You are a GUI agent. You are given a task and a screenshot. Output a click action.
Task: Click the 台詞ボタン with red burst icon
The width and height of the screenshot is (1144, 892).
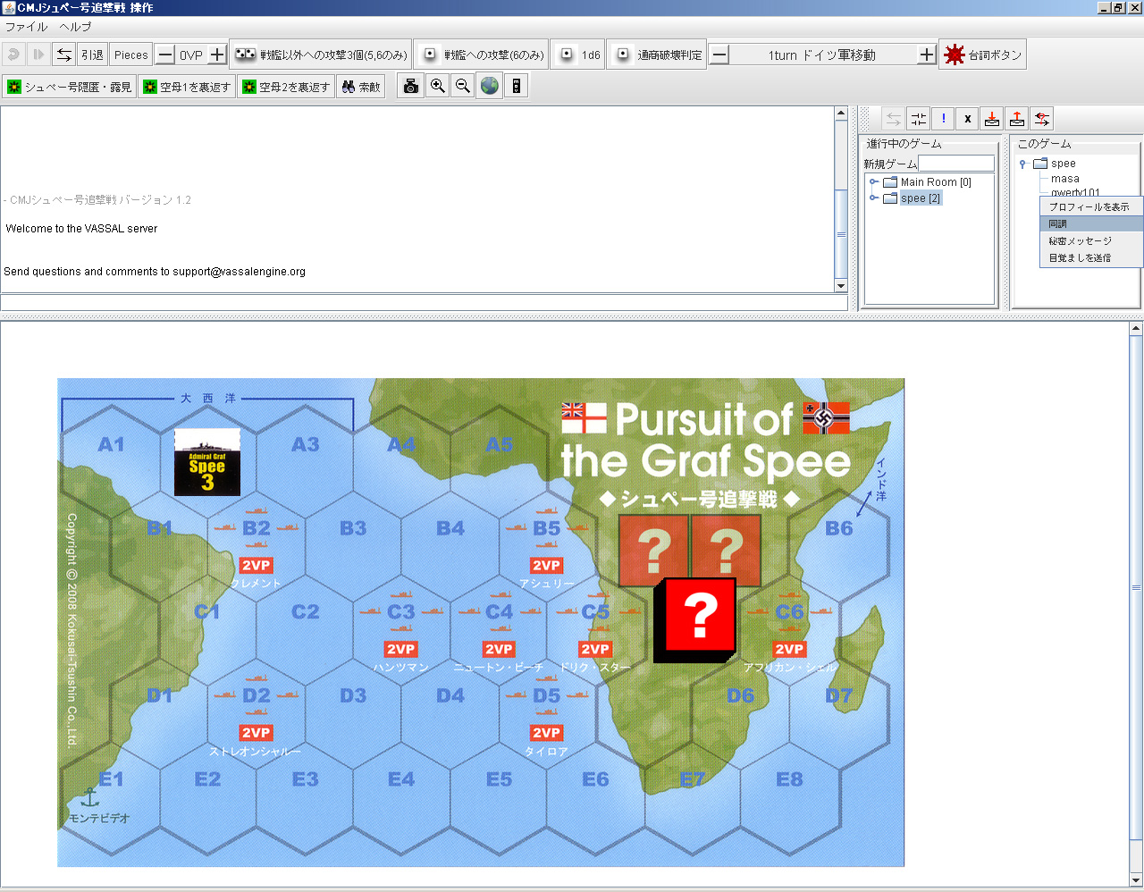[982, 55]
